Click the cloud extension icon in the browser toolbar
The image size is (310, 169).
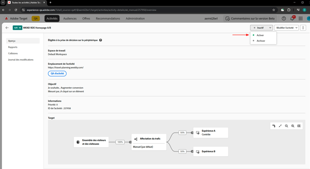point(283,10)
